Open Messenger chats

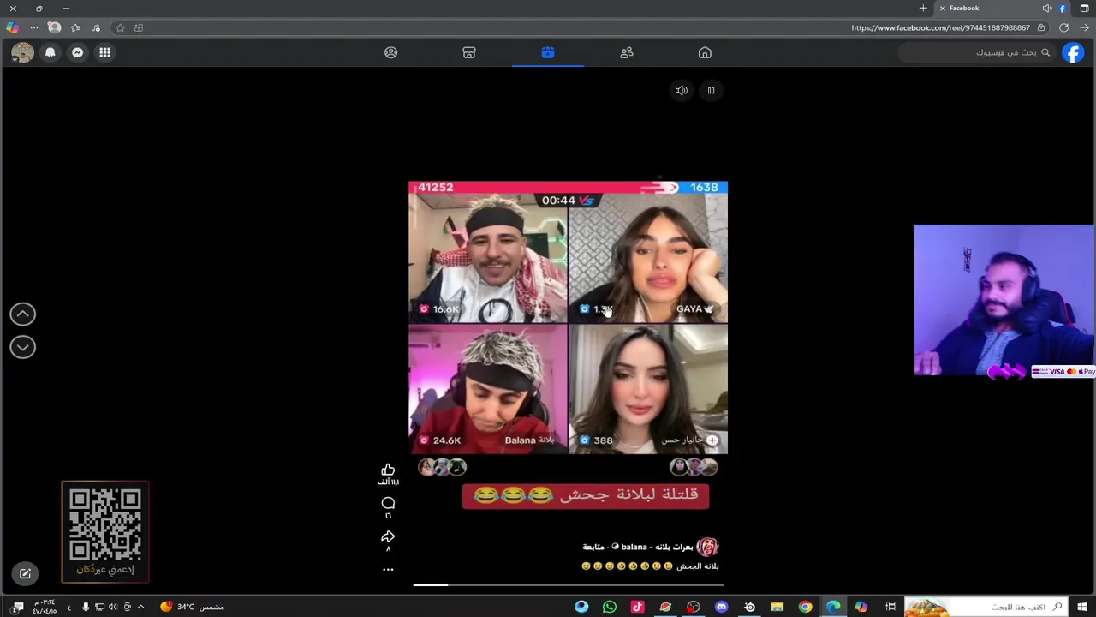tap(77, 52)
